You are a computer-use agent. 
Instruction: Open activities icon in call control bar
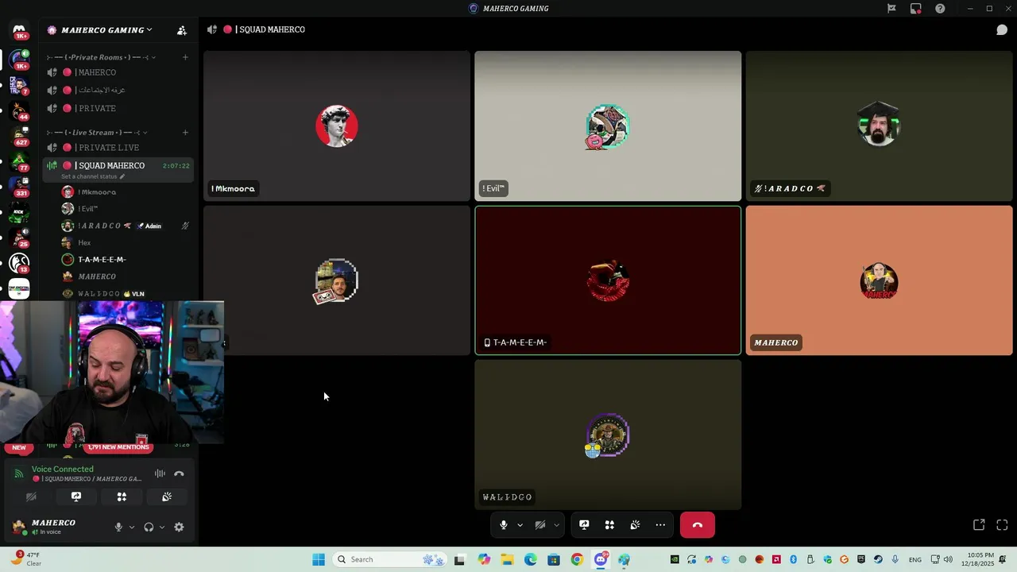609,525
